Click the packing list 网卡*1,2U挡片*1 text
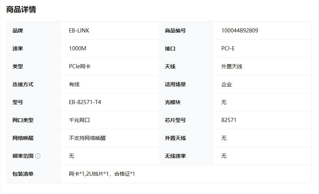Viewport: 319px width, 194px height. (89, 174)
